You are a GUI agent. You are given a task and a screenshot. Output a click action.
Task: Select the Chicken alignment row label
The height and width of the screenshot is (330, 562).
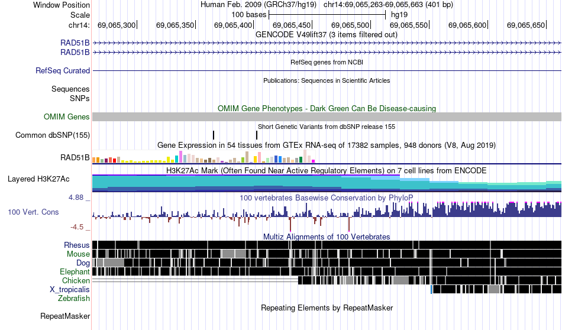(76, 280)
